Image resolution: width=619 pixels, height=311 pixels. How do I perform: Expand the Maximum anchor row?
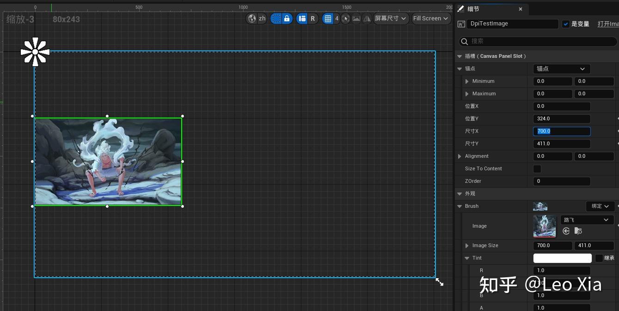point(467,93)
